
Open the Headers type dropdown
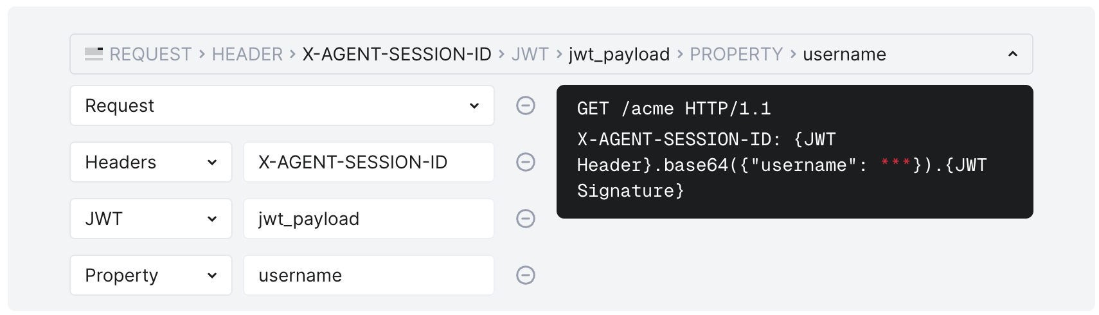[150, 162]
